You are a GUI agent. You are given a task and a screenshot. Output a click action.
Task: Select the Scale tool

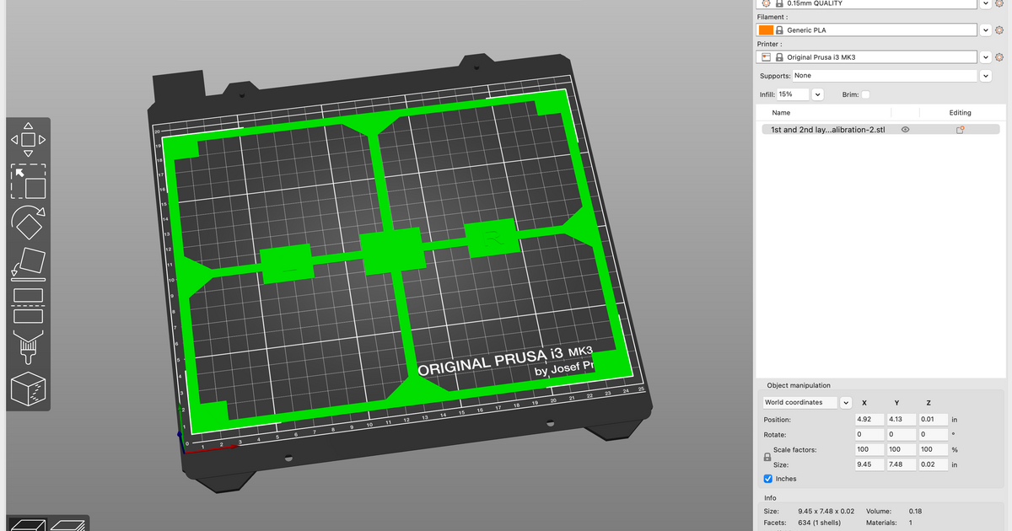28,180
